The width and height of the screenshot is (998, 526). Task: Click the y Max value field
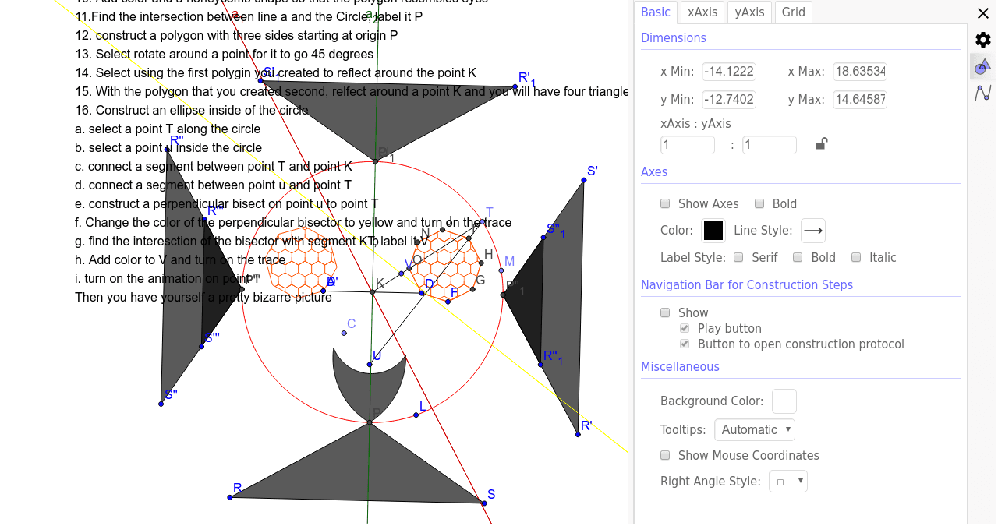tap(859, 100)
